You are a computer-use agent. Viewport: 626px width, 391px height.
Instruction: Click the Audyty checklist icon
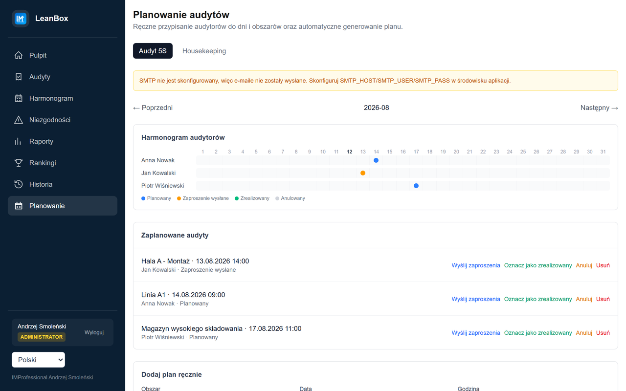[x=19, y=77]
